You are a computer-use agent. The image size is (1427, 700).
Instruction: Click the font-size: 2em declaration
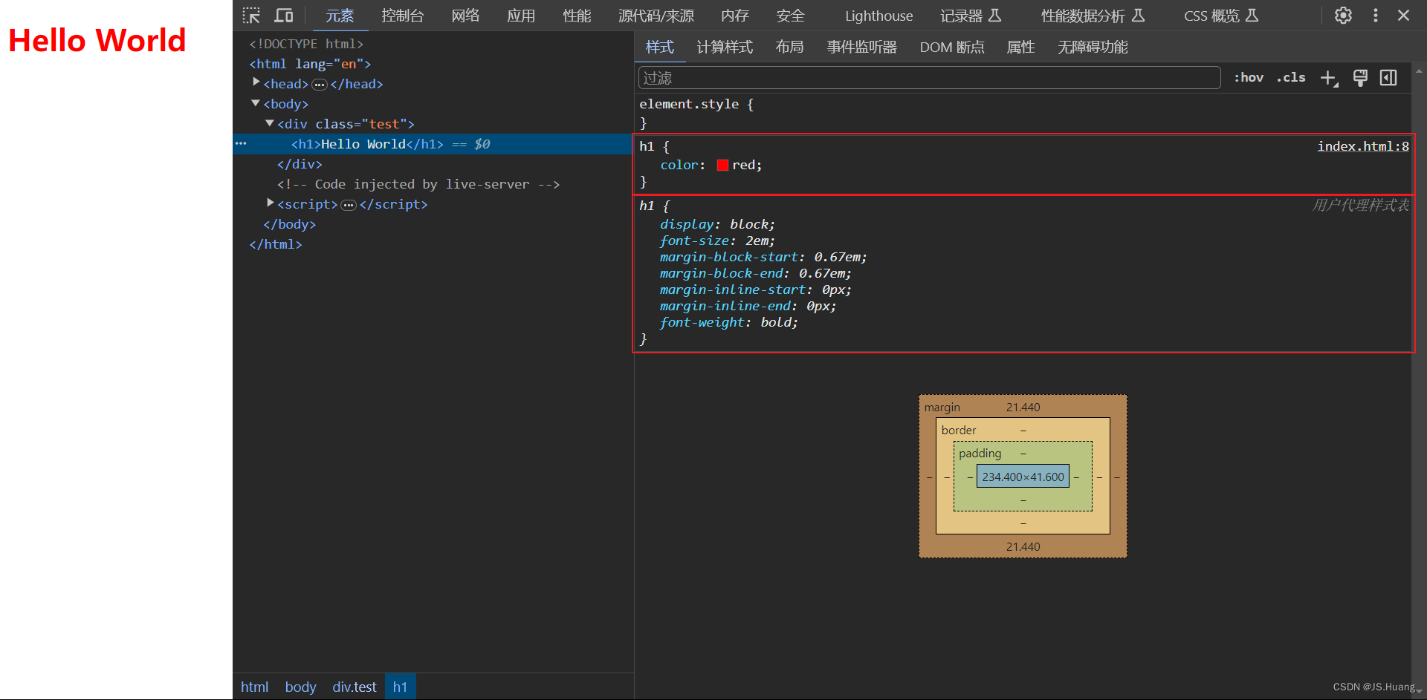coord(717,241)
